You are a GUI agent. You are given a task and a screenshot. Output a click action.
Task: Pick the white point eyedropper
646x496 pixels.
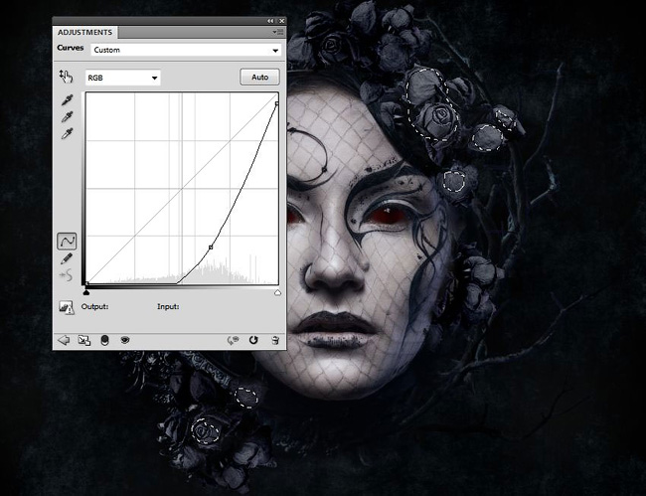67,134
